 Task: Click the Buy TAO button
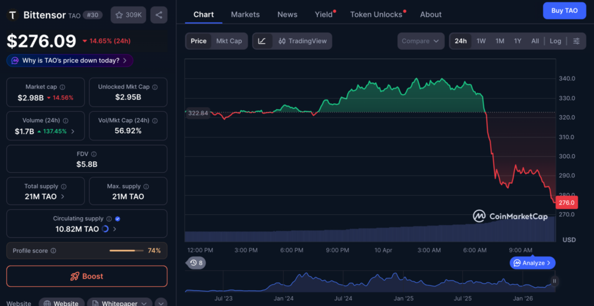point(564,10)
